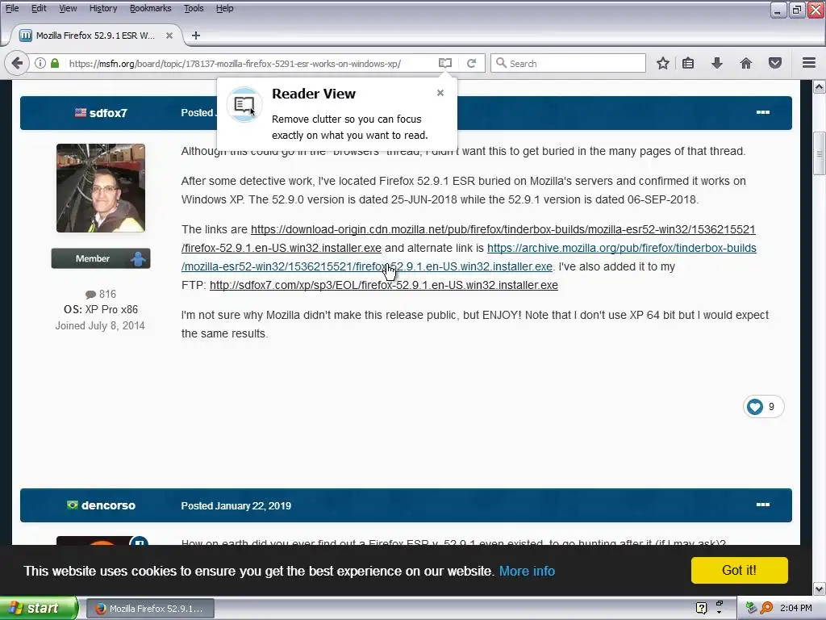Open the Firefox hamburger menu
826x620 pixels.
809,63
